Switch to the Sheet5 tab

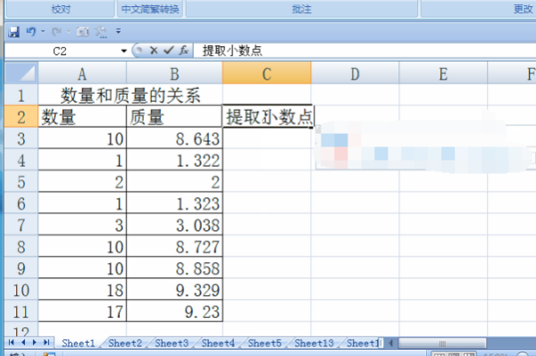(x=264, y=343)
